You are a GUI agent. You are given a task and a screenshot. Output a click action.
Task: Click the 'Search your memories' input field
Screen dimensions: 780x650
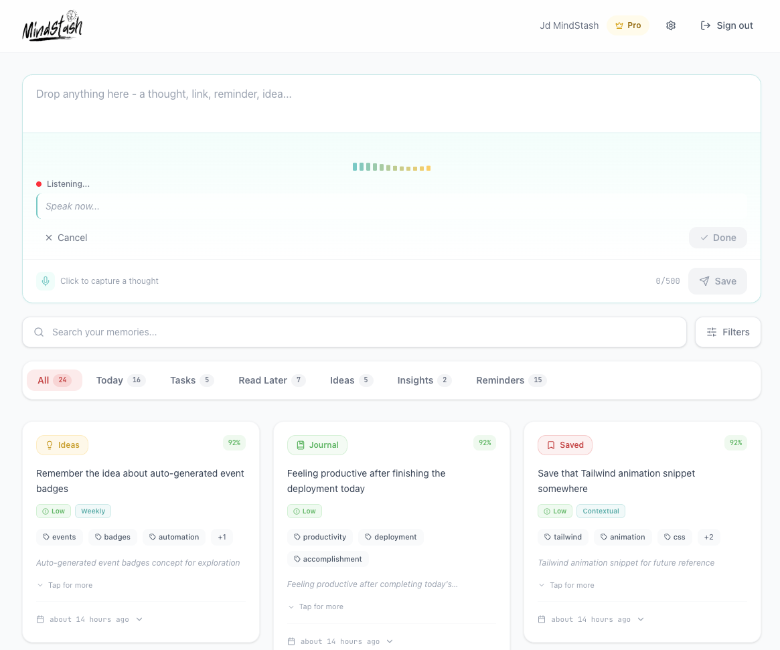[x=268, y=331]
